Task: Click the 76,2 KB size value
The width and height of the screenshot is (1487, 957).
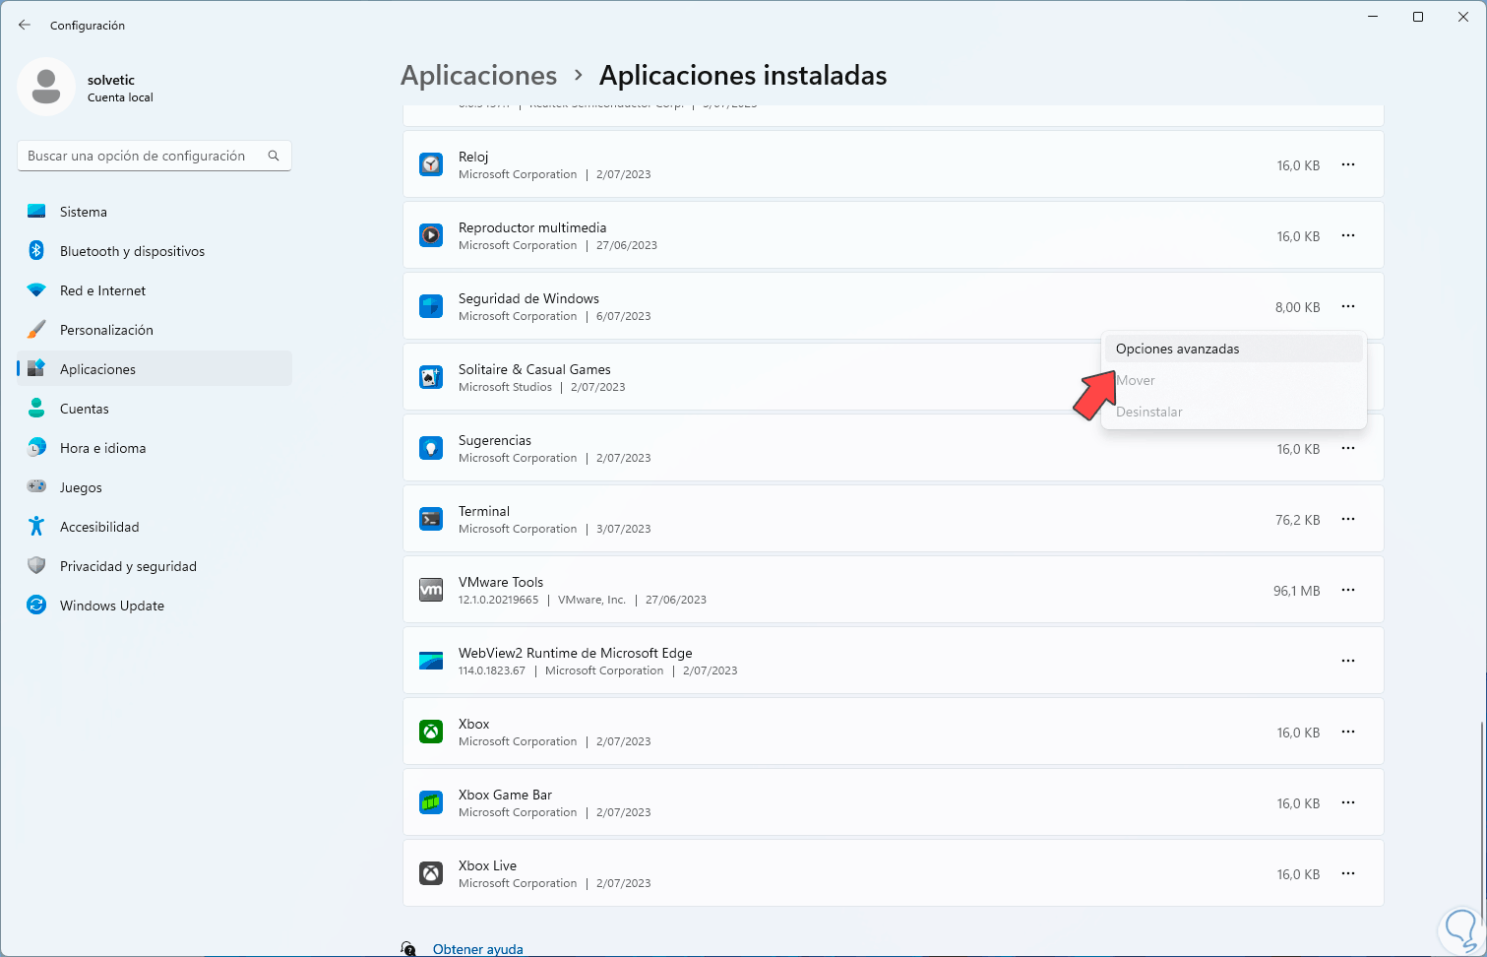Action: coord(1298,520)
